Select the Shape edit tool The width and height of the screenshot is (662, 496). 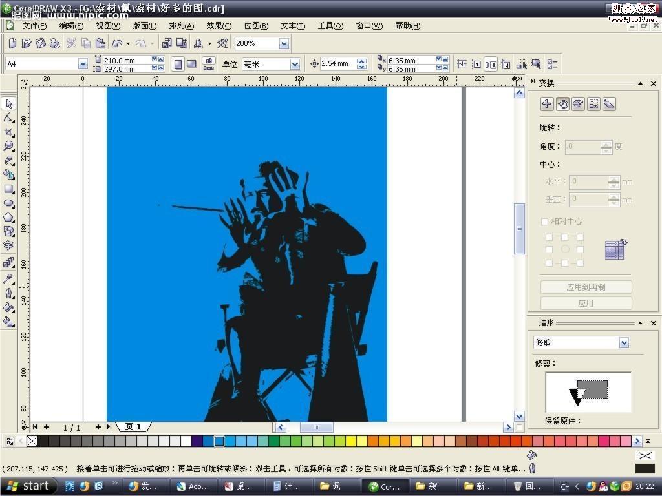click(x=9, y=118)
